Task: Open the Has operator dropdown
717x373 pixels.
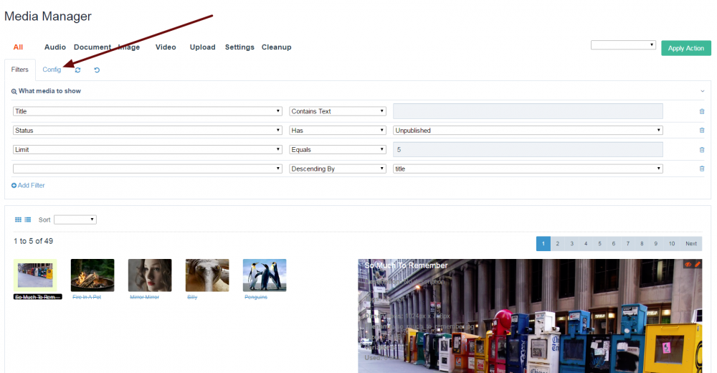Action: pos(338,131)
